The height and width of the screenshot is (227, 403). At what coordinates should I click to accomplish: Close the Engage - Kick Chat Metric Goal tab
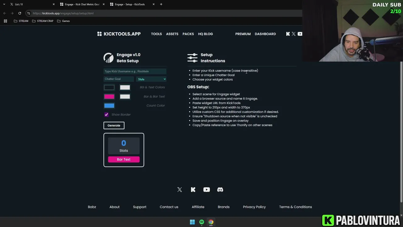coord(104,4)
